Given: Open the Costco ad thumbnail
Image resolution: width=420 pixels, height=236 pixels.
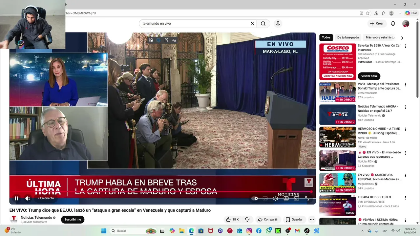Looking at the screenshot, I should pos(338,62).
